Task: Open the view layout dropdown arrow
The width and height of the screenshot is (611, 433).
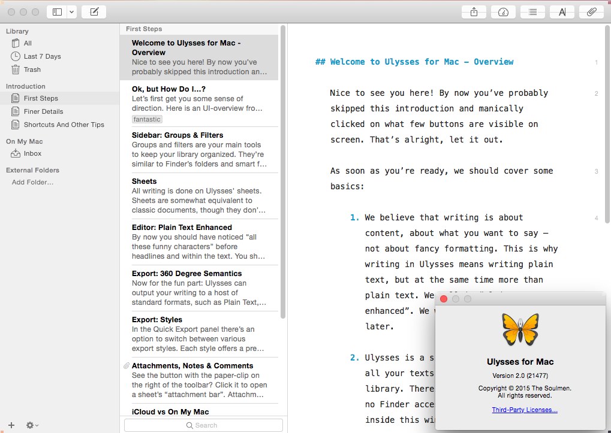Action: [72, 12]
